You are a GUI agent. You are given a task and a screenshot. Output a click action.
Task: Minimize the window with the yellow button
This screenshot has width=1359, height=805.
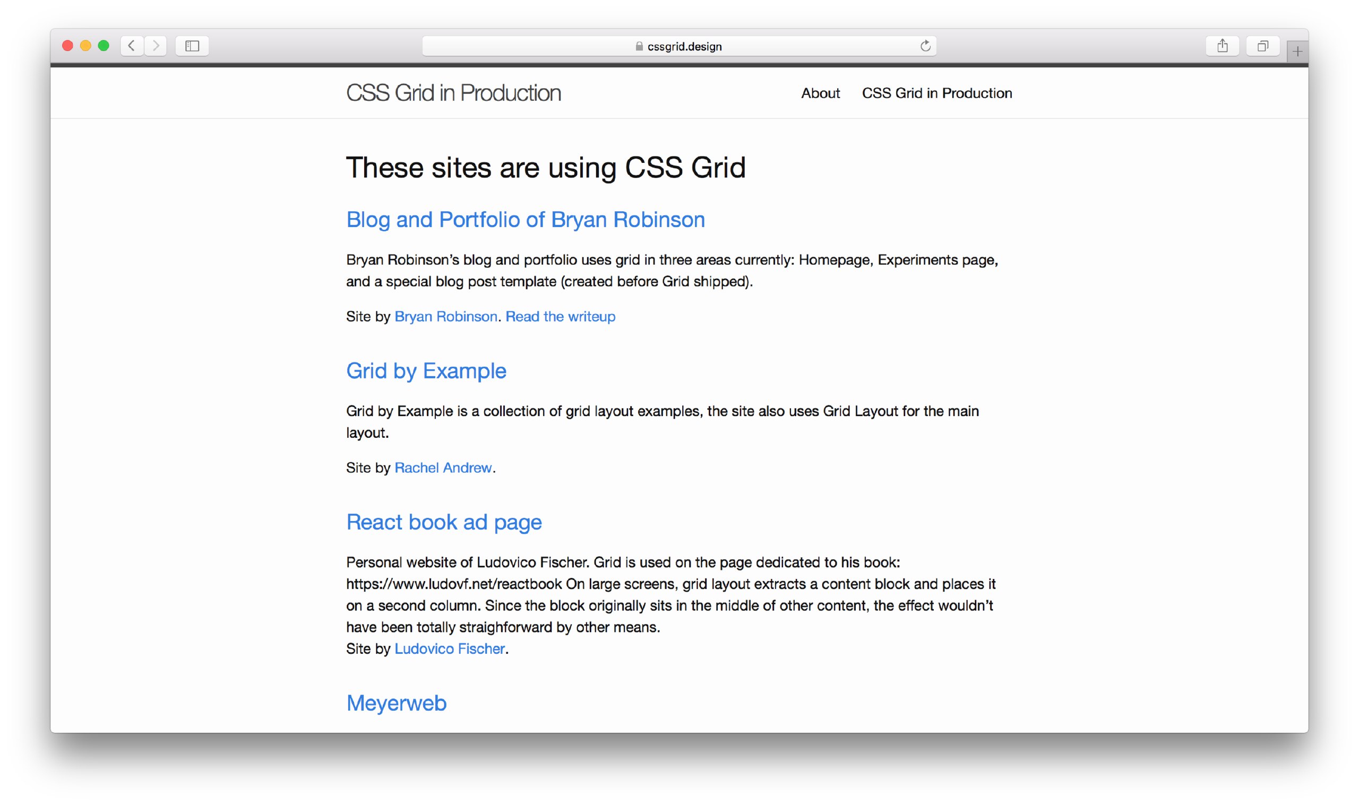point(85,46)
